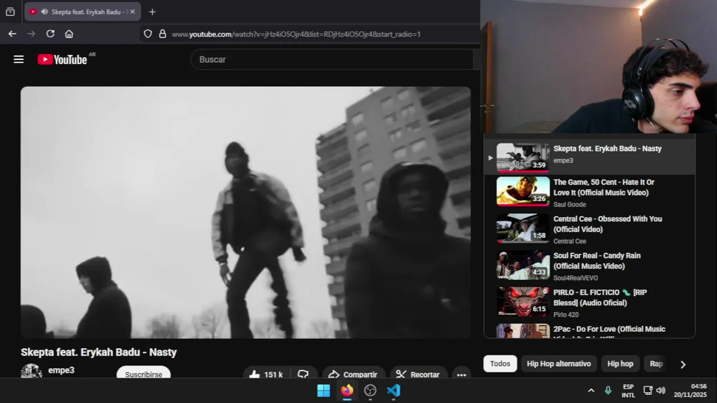Click Soul For Real - Candy Rain title
Image resolution: width=717 pixels, height=403 pixels.
pos(597,261)
